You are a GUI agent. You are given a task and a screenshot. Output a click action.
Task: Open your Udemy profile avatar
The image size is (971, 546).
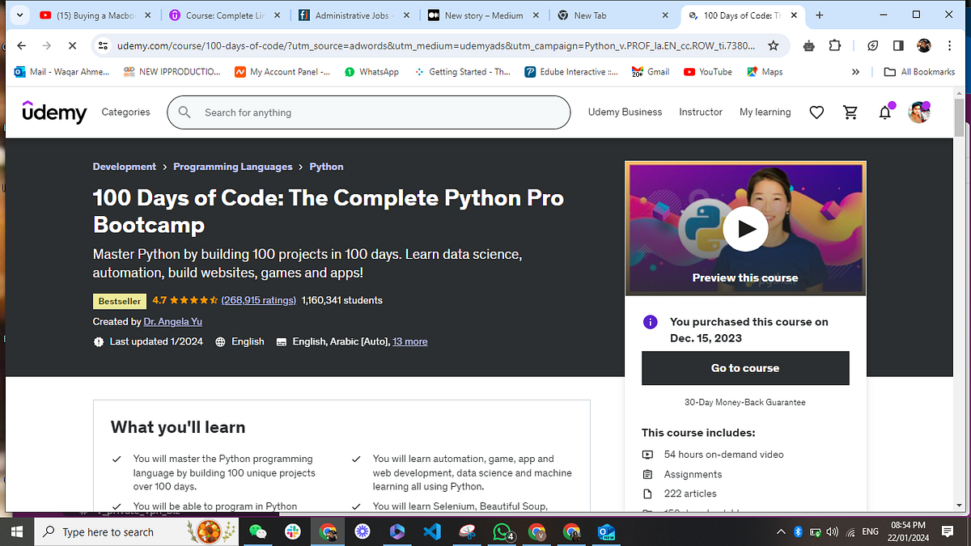918,112
